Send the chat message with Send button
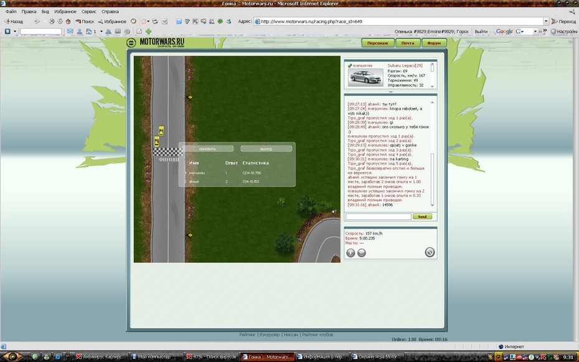The image size is (579, 362). pyautogui.click(x=423, y=216)
